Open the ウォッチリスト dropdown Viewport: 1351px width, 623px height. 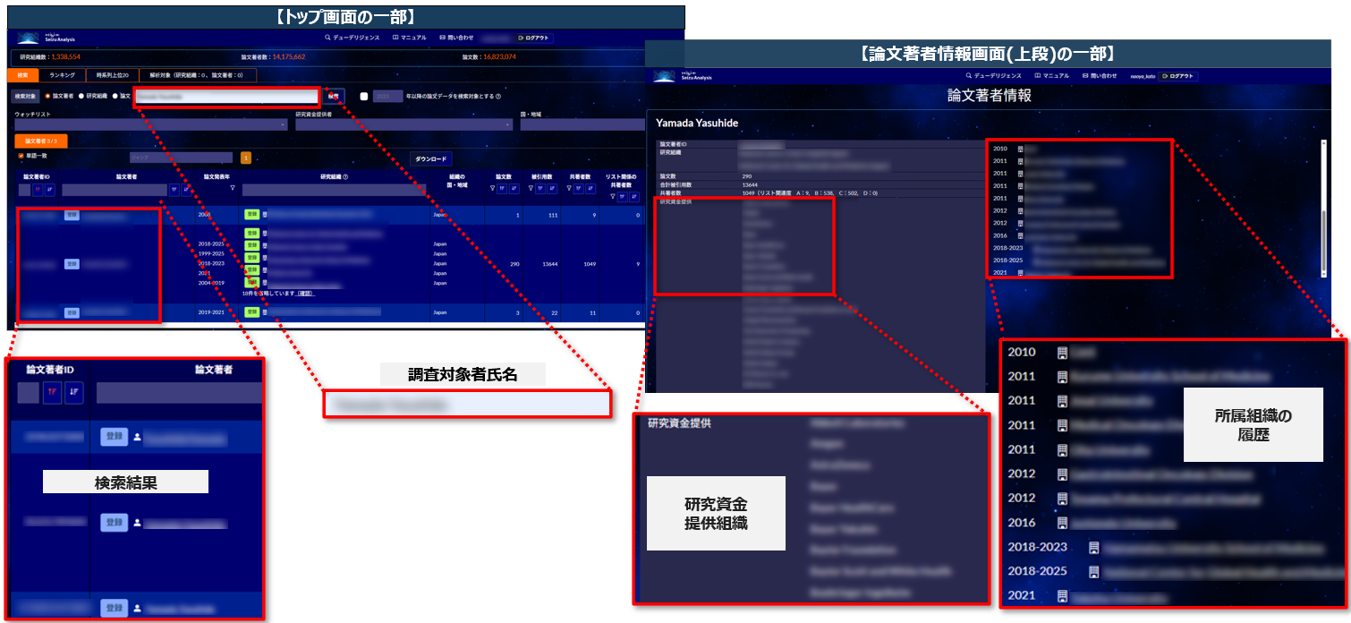(x=148, y=125)
